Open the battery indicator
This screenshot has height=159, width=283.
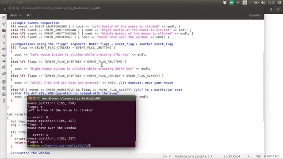256,3
